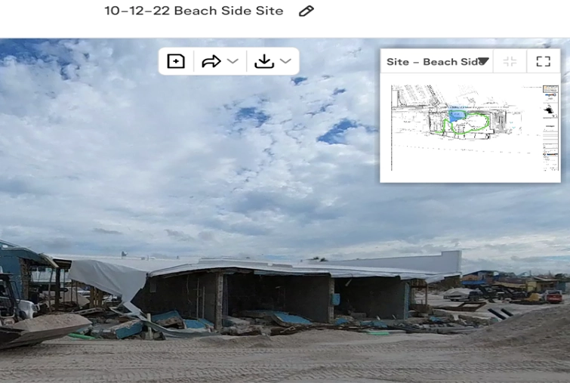Open the download options chevron

click(x=285, y=61)
